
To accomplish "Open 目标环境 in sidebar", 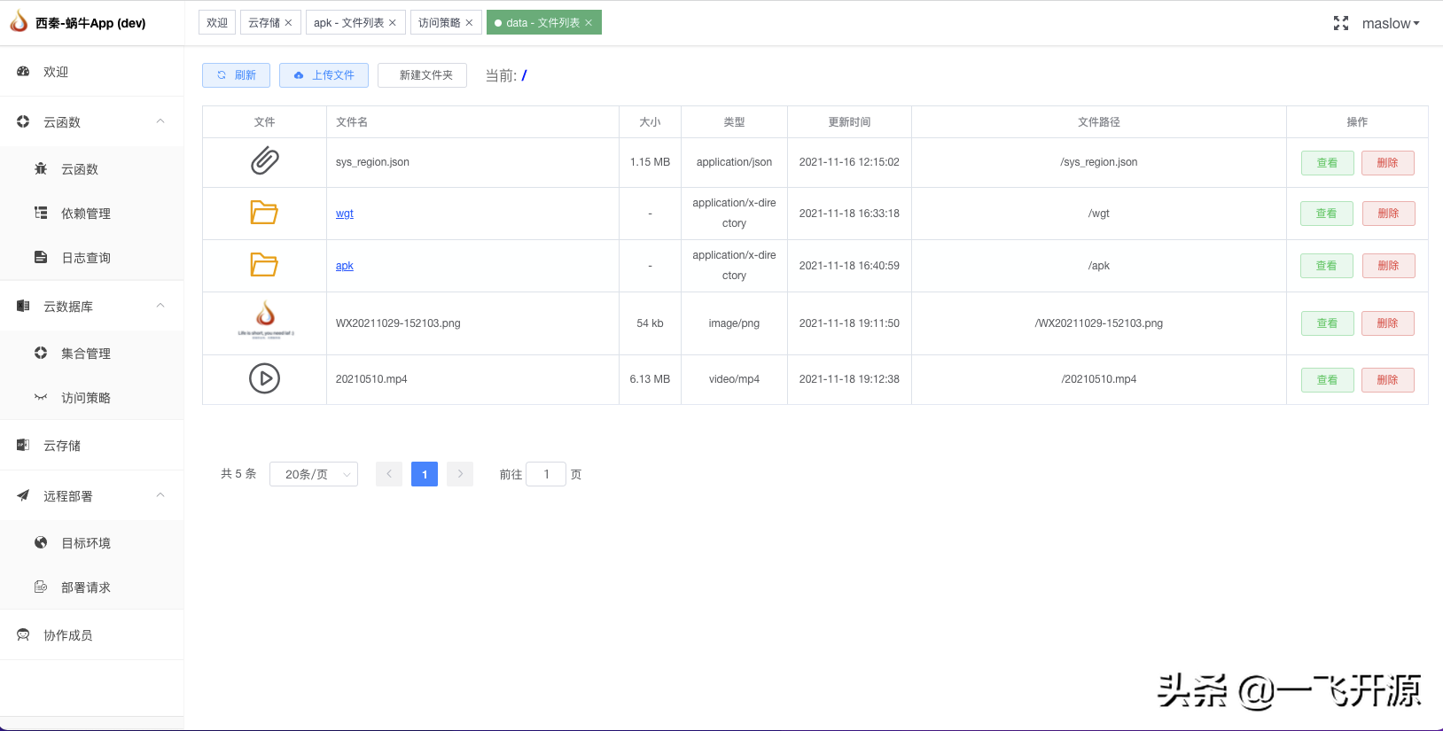I will coord(92,542).
